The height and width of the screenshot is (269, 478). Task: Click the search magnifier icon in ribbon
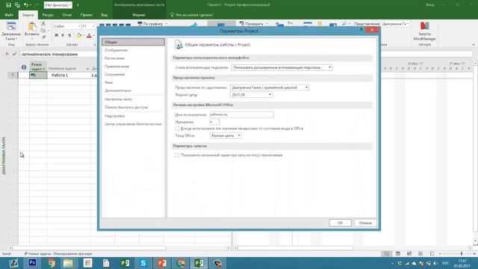coord(344,23)
